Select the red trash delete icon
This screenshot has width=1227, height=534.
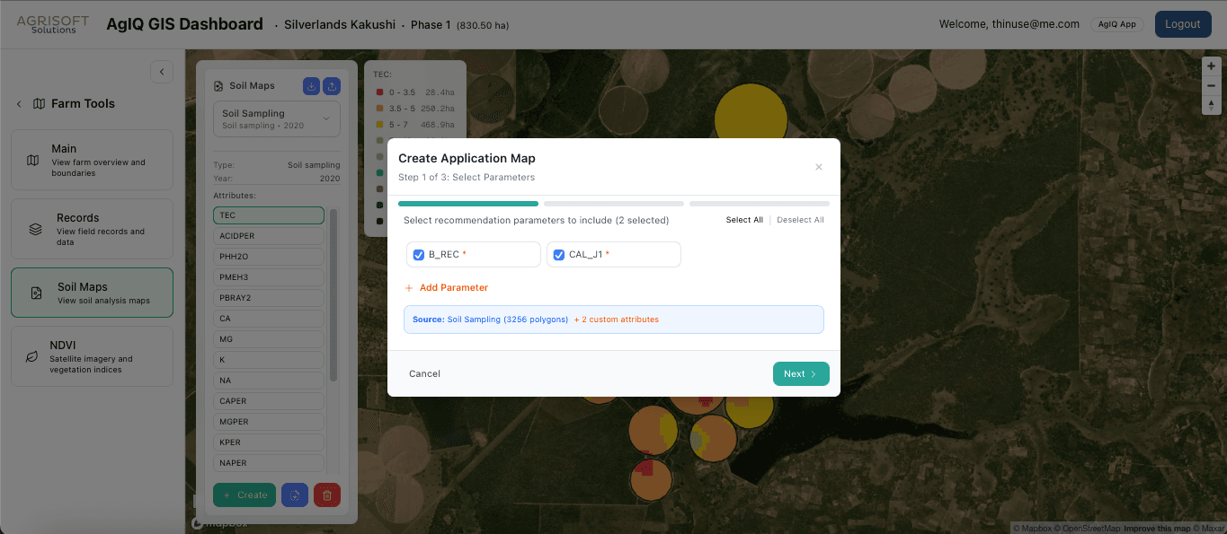327,495
